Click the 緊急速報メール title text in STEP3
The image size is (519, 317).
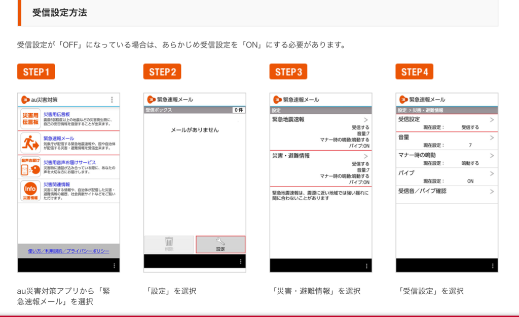click(301, 100)
